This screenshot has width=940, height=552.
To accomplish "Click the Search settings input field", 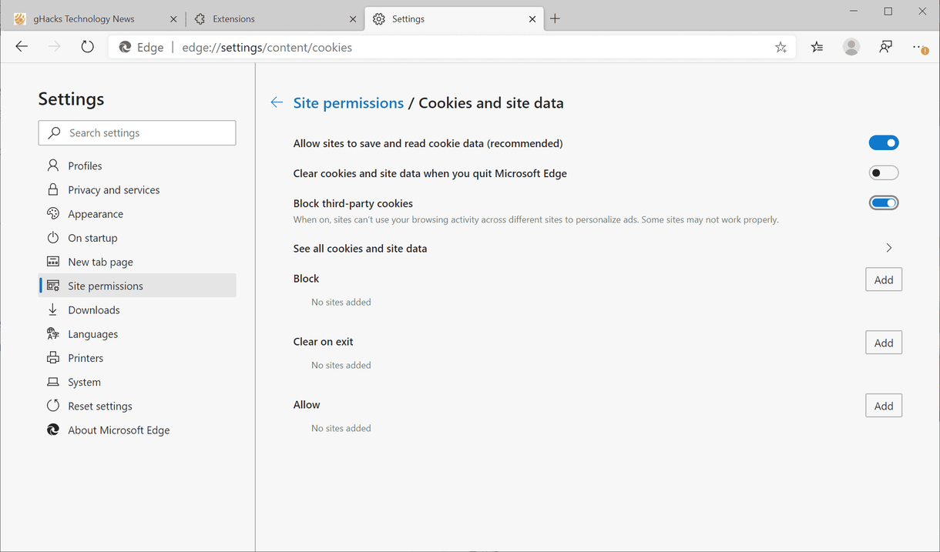I will pos(137,132).
